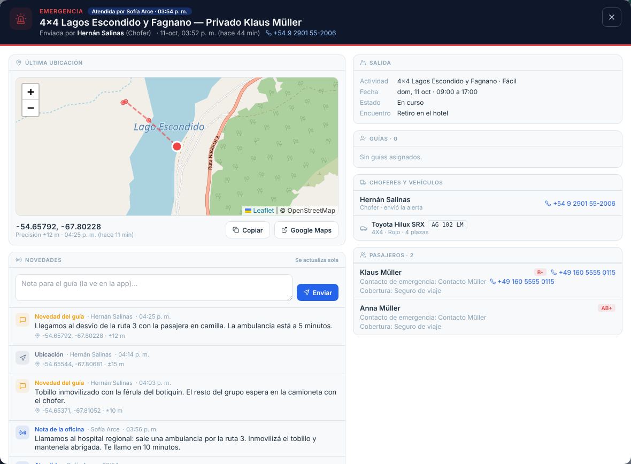The image size is (631, 464).
Task: Call the Müller emergency contact number
Action: pyautogui.click(x=522, y=282)
